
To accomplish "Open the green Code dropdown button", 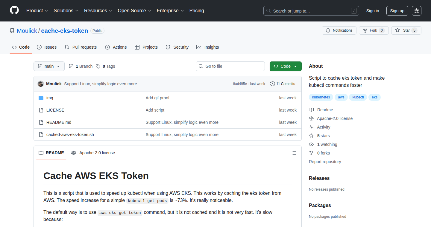I will (286, 66).
